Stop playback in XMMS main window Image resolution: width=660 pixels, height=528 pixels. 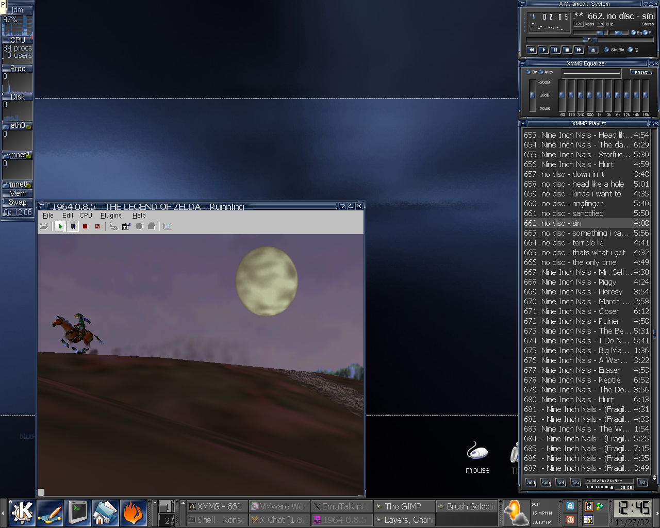point(567,50)
